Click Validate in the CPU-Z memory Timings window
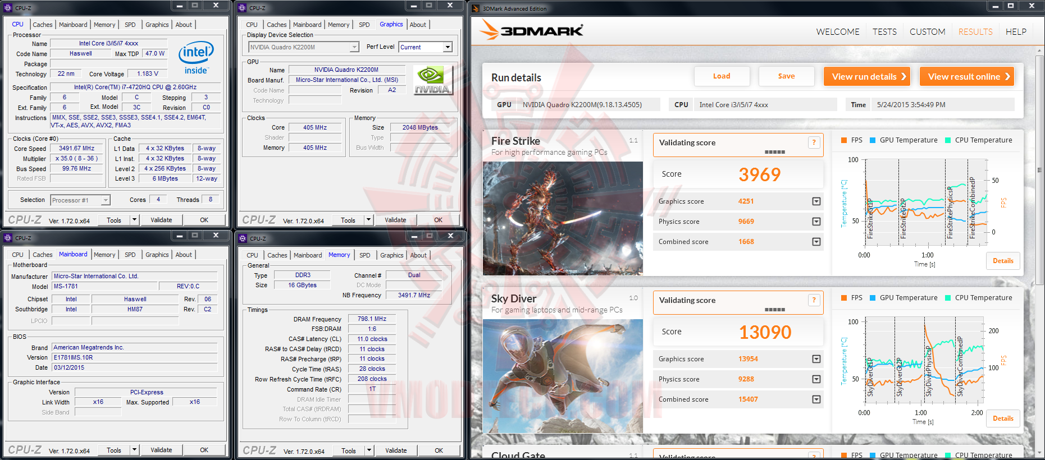 tap(396, 450)
